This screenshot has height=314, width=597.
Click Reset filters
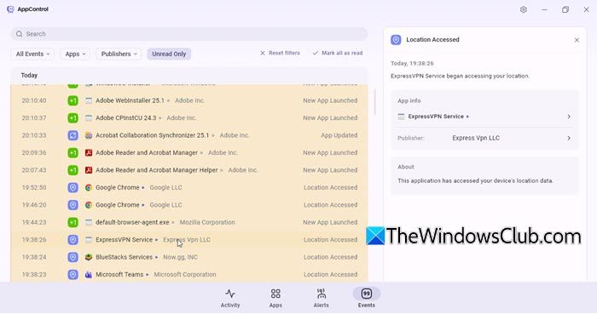pyautogui.click(x=280, y=53)
